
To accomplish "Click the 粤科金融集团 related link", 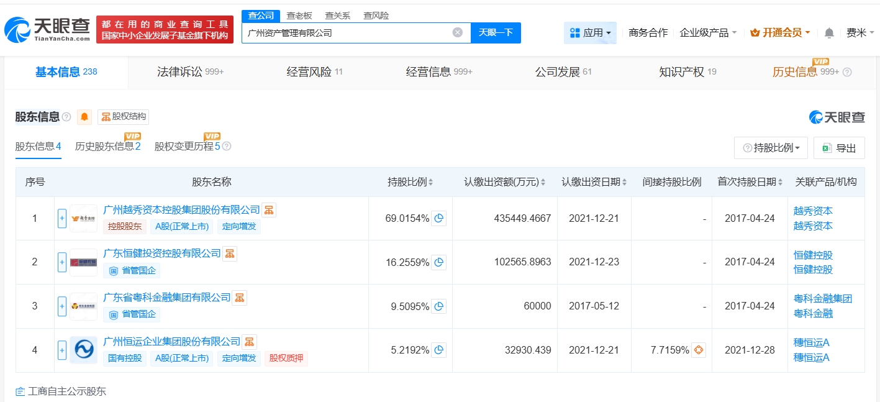I will 823,299.
